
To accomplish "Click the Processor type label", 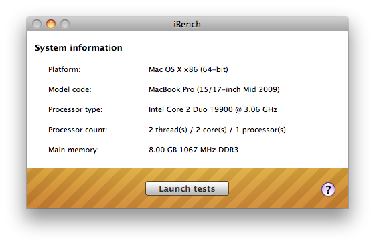I will 75,109.
